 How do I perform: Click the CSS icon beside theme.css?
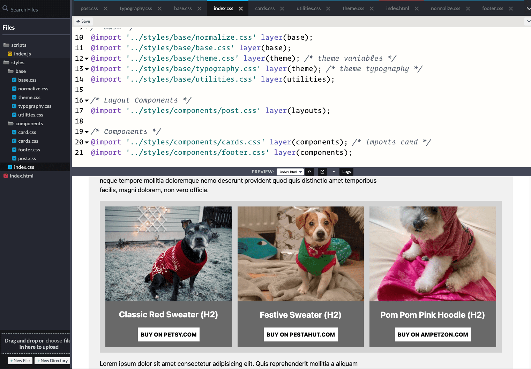click(15, 97)
